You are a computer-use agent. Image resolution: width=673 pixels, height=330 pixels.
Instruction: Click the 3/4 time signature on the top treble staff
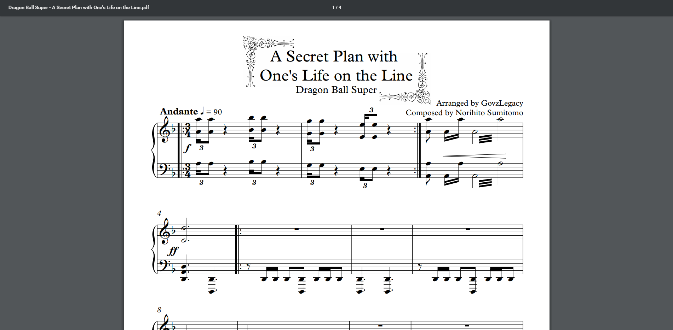coord(188,130)
